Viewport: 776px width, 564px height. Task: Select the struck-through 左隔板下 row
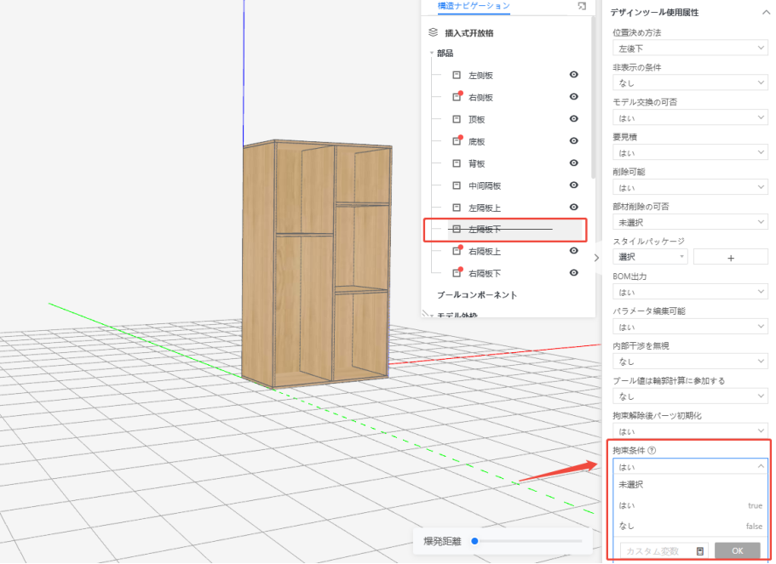point(515,230)
